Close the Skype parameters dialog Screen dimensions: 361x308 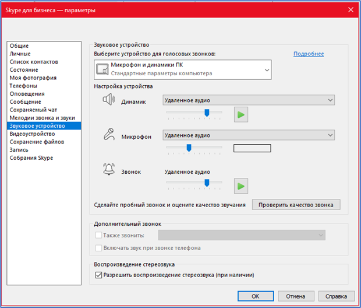point(351,10)
